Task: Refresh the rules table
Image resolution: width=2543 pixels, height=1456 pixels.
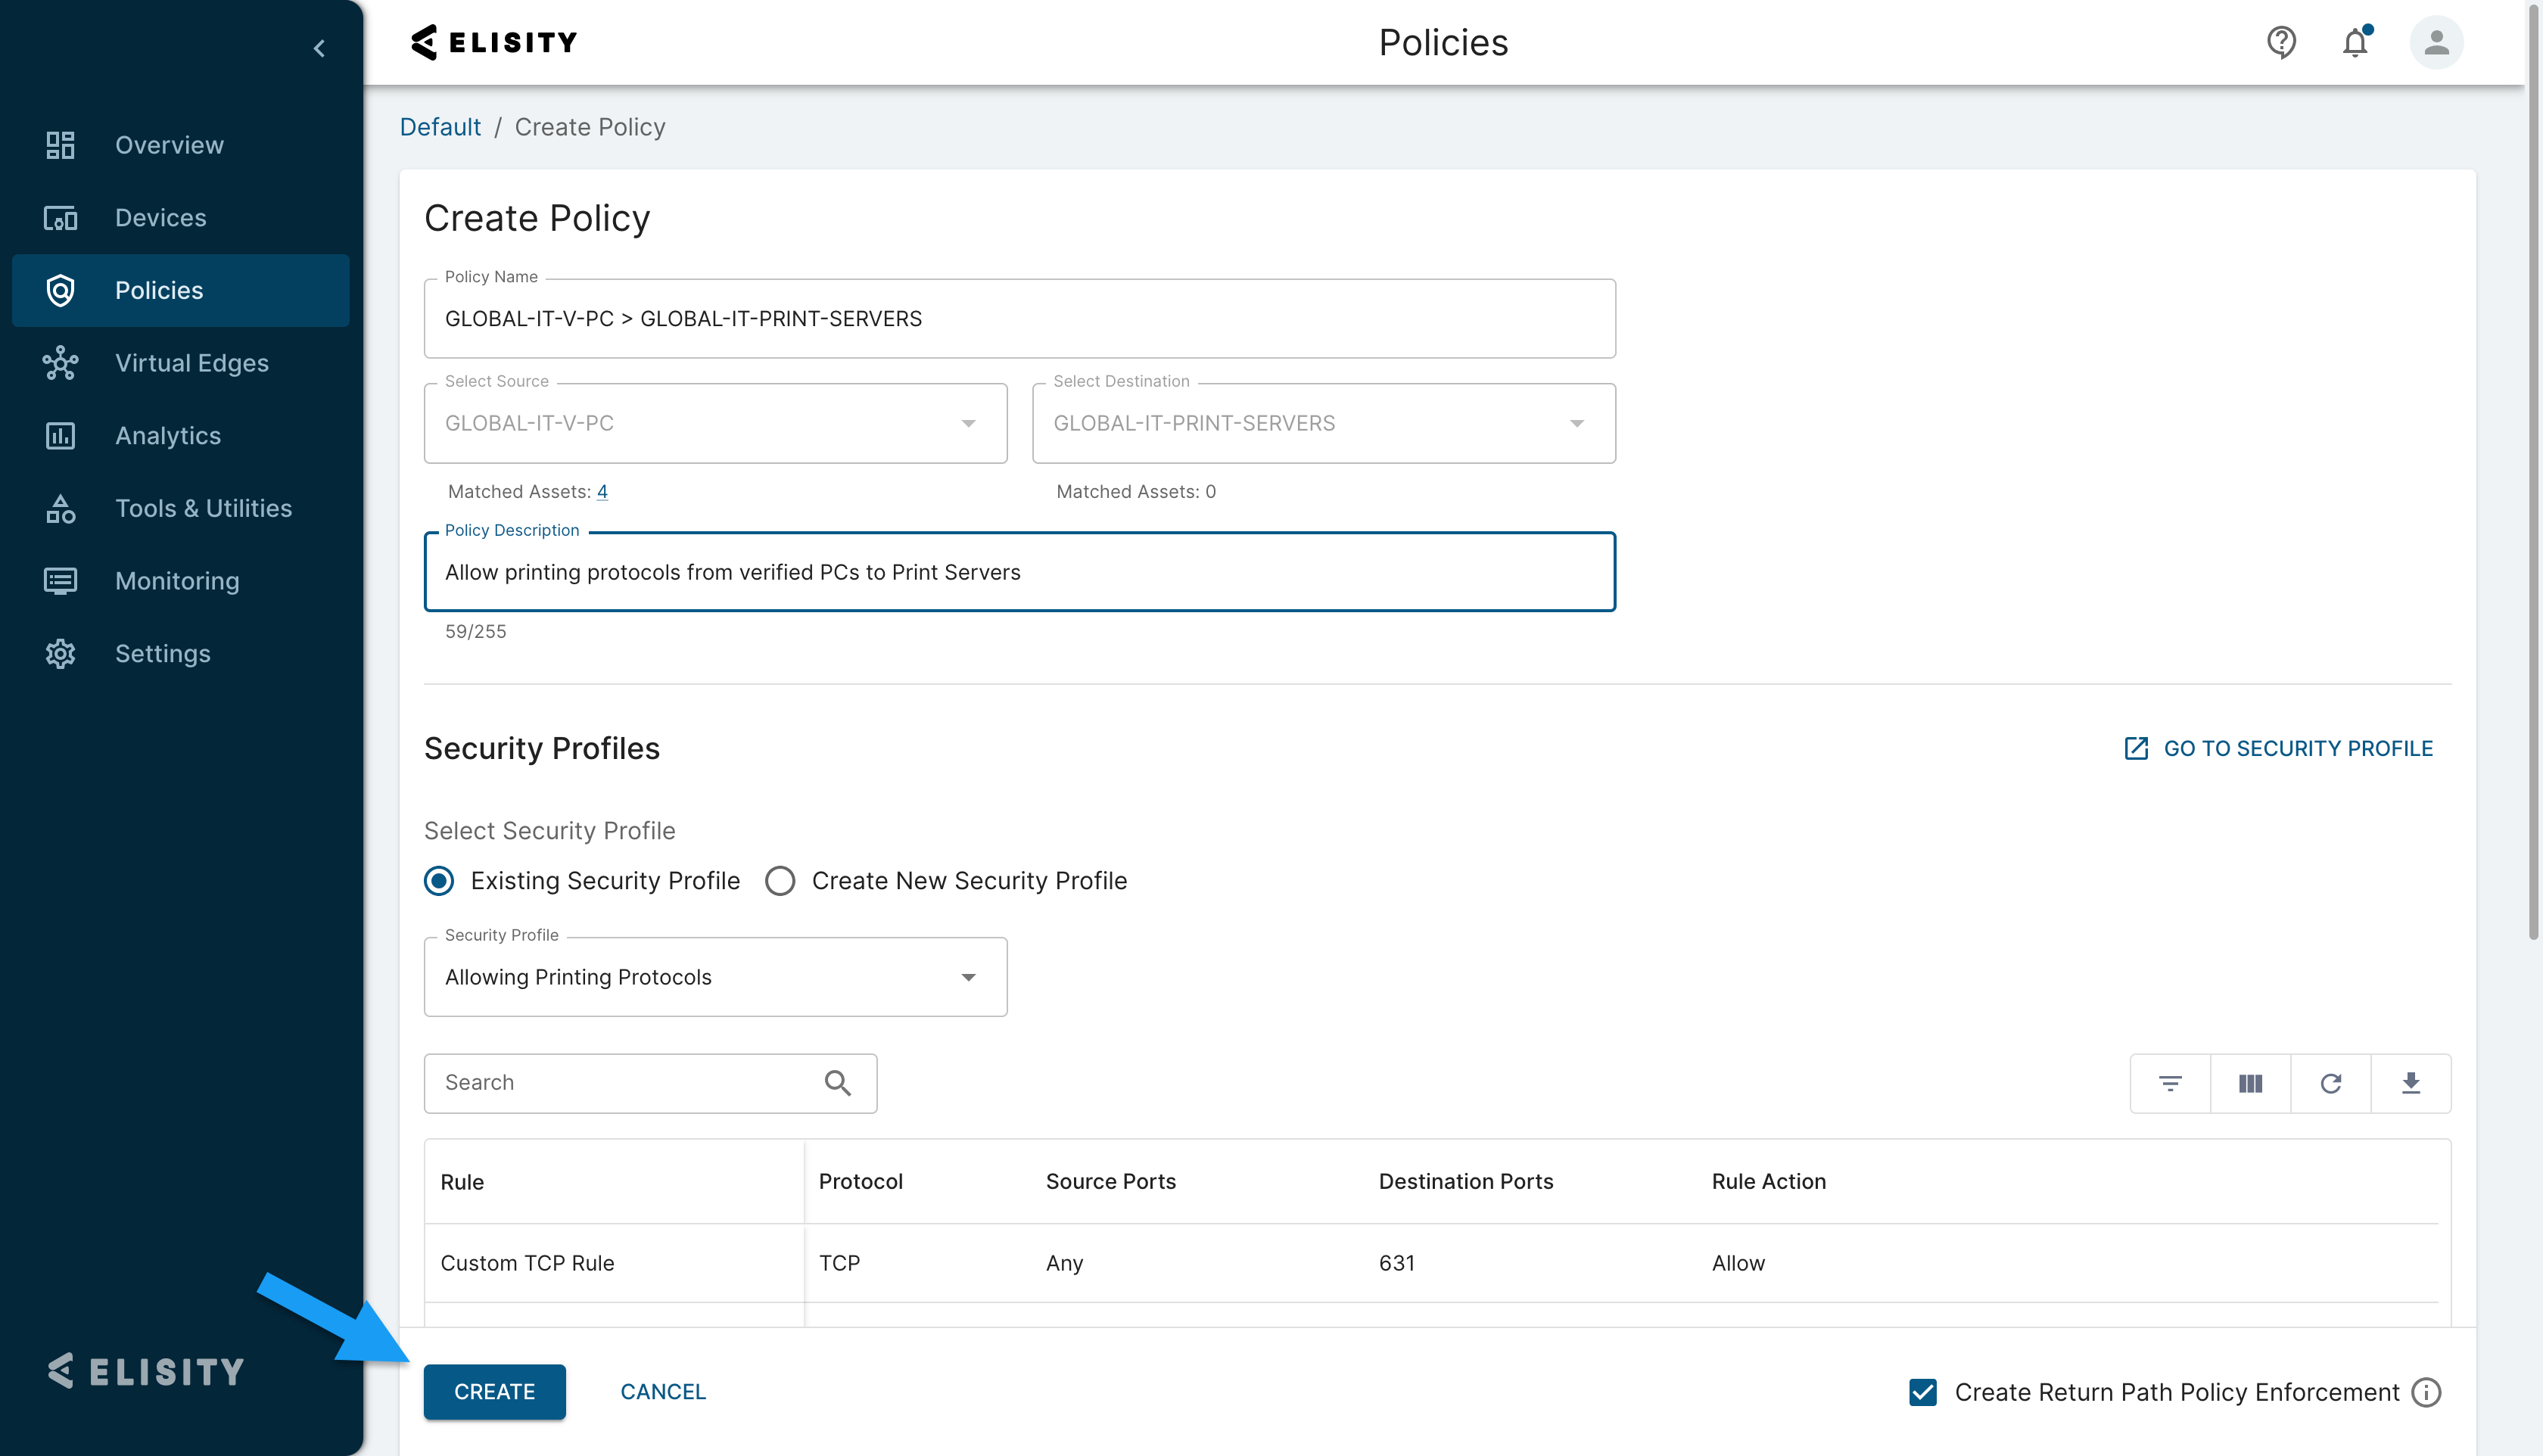Action: coord(2331,1083)
